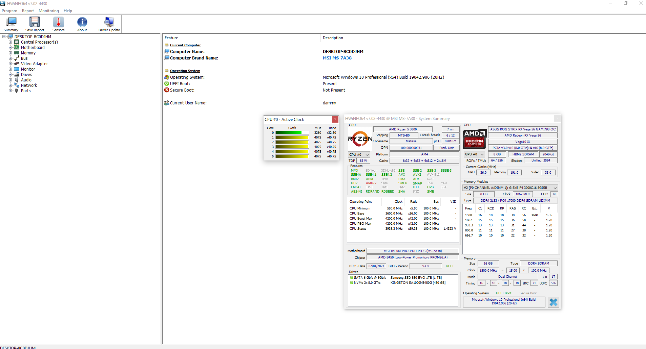Click the Feature column header
This screenshot has width=646, height=349.
241,38
